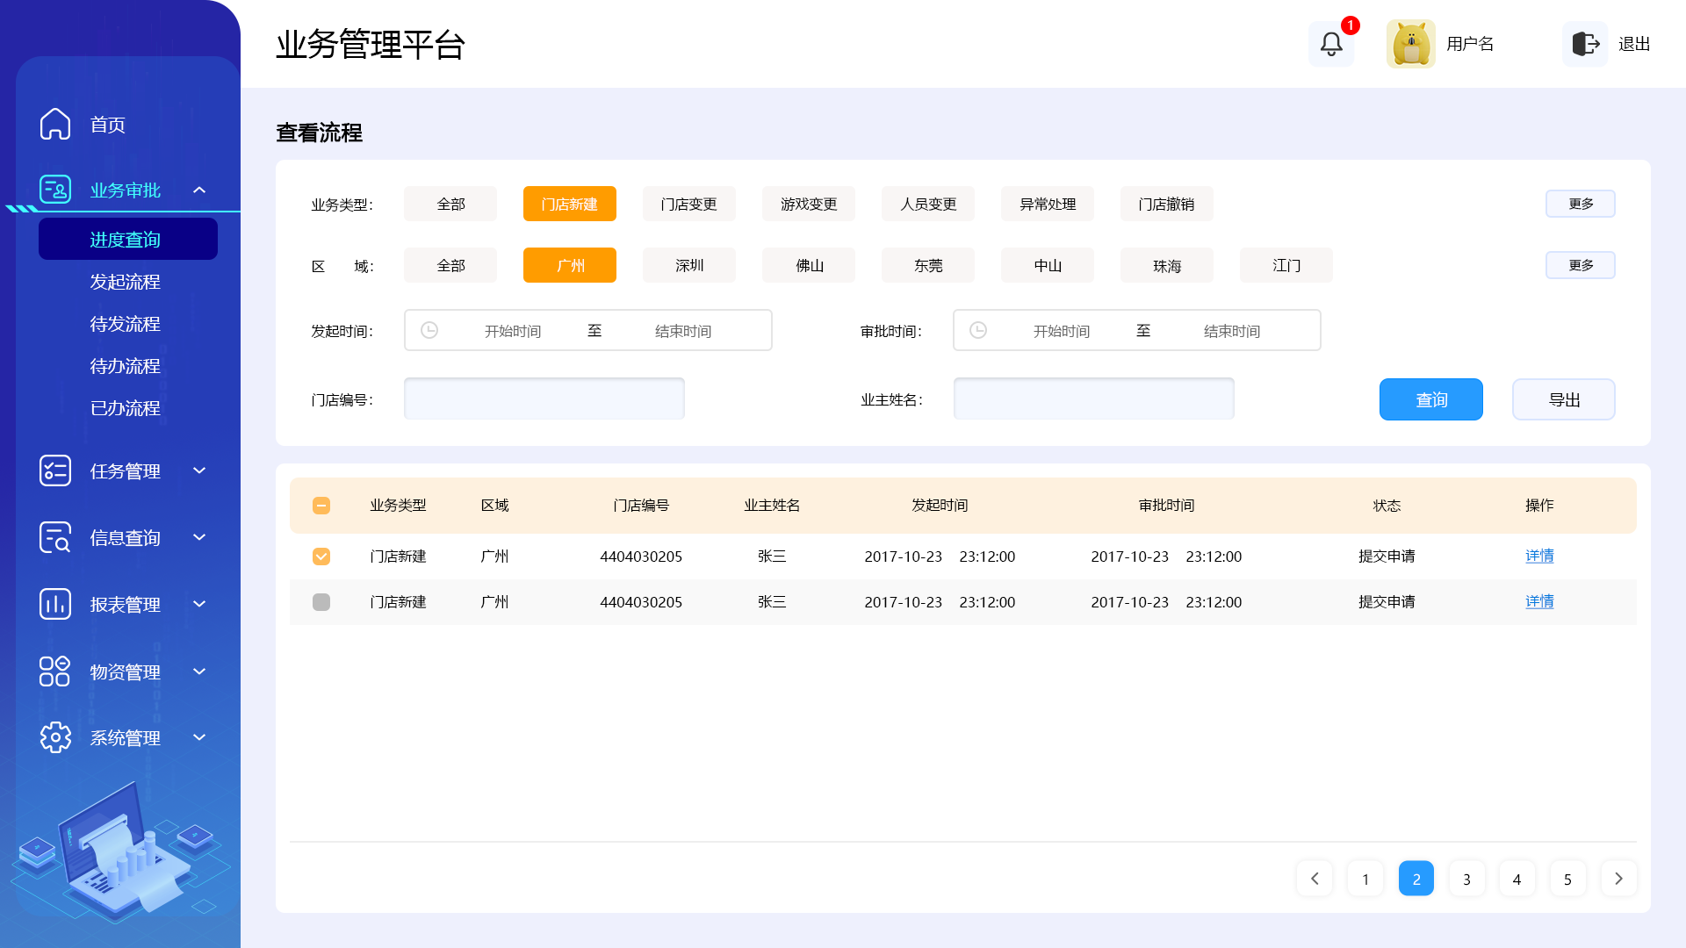Open the home icon in sidebar
The height and width of the screenshot is (948, 1686).
[x=55, y=124]
